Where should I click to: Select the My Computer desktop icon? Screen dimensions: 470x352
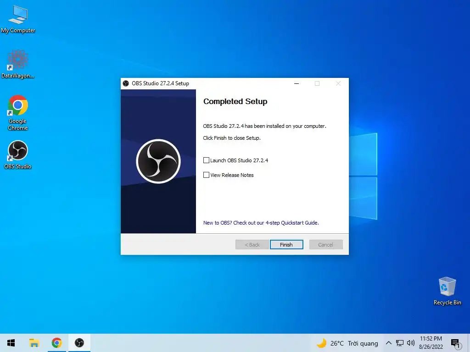pyautogui.click(x=18, y=19)
